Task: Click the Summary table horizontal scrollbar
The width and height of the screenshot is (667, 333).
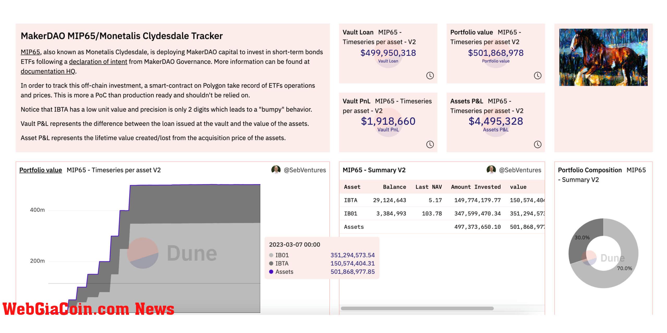Action: pos(417,308)
